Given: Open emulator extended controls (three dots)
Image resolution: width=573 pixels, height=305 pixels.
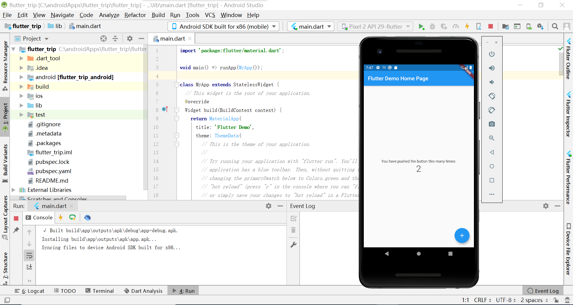Looking at the screenshot, I should [x=492, y=194].
